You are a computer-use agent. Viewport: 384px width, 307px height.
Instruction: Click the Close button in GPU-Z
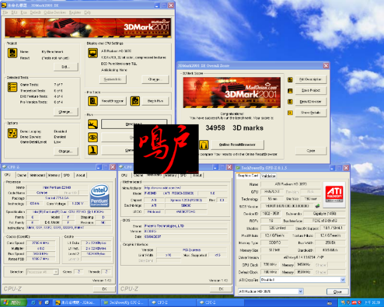tap(337, 291)
